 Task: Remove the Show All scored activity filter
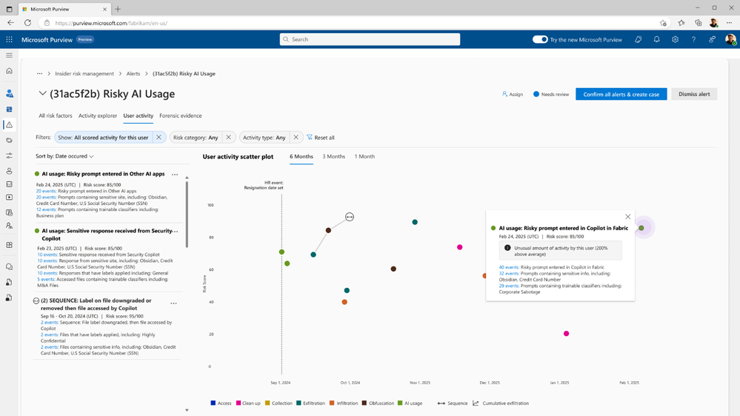159,137
